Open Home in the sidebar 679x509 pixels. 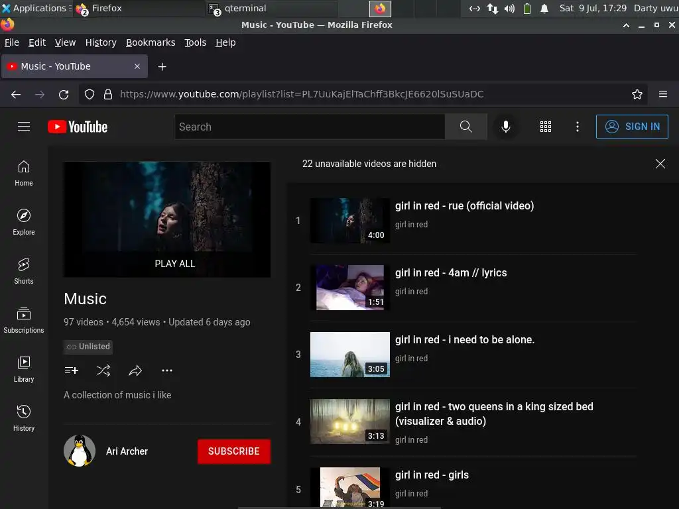24,173
